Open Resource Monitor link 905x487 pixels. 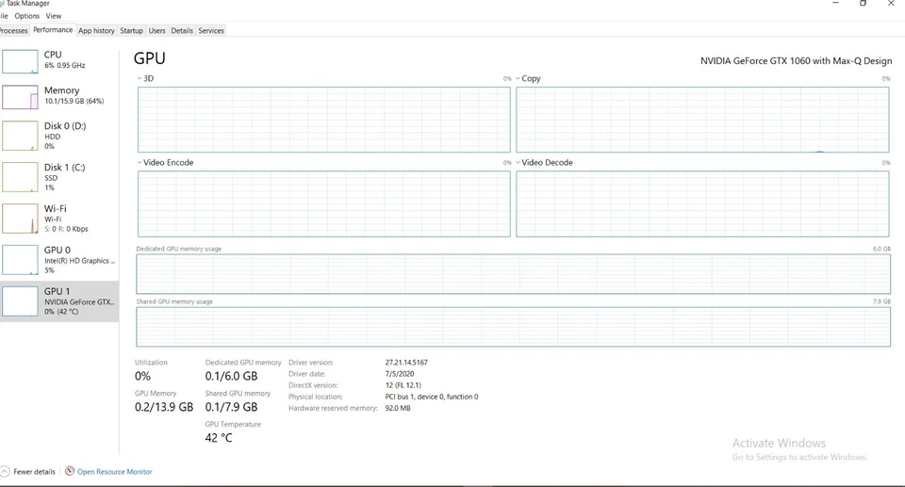click(x=114, y=472)
